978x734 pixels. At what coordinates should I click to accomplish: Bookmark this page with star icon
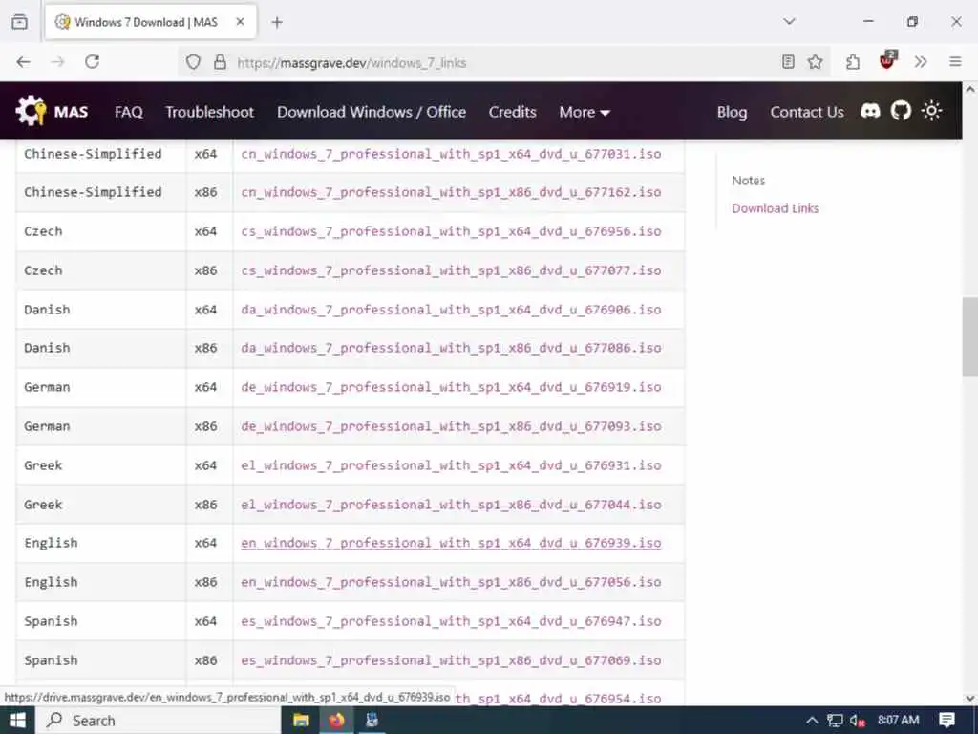pos(816,62)
